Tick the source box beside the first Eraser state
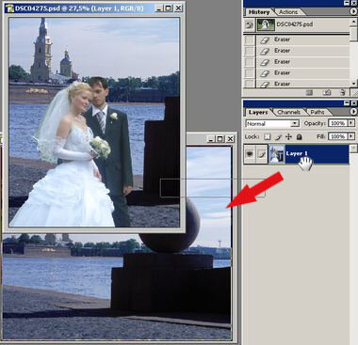The image size is (358, 345). (250, 39)
